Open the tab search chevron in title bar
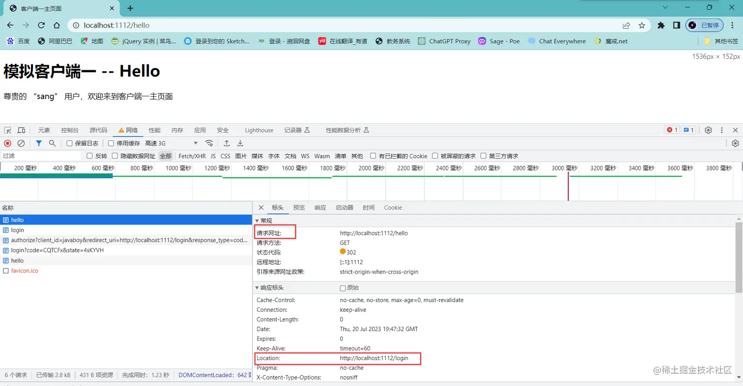Viewport: 743px width, 386px height. pos(665,7)
